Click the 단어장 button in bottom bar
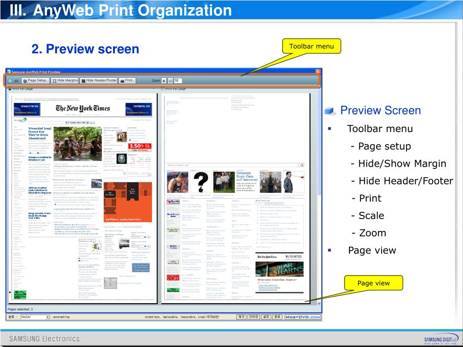The image size is (463, 347). [x=253, y=317]
